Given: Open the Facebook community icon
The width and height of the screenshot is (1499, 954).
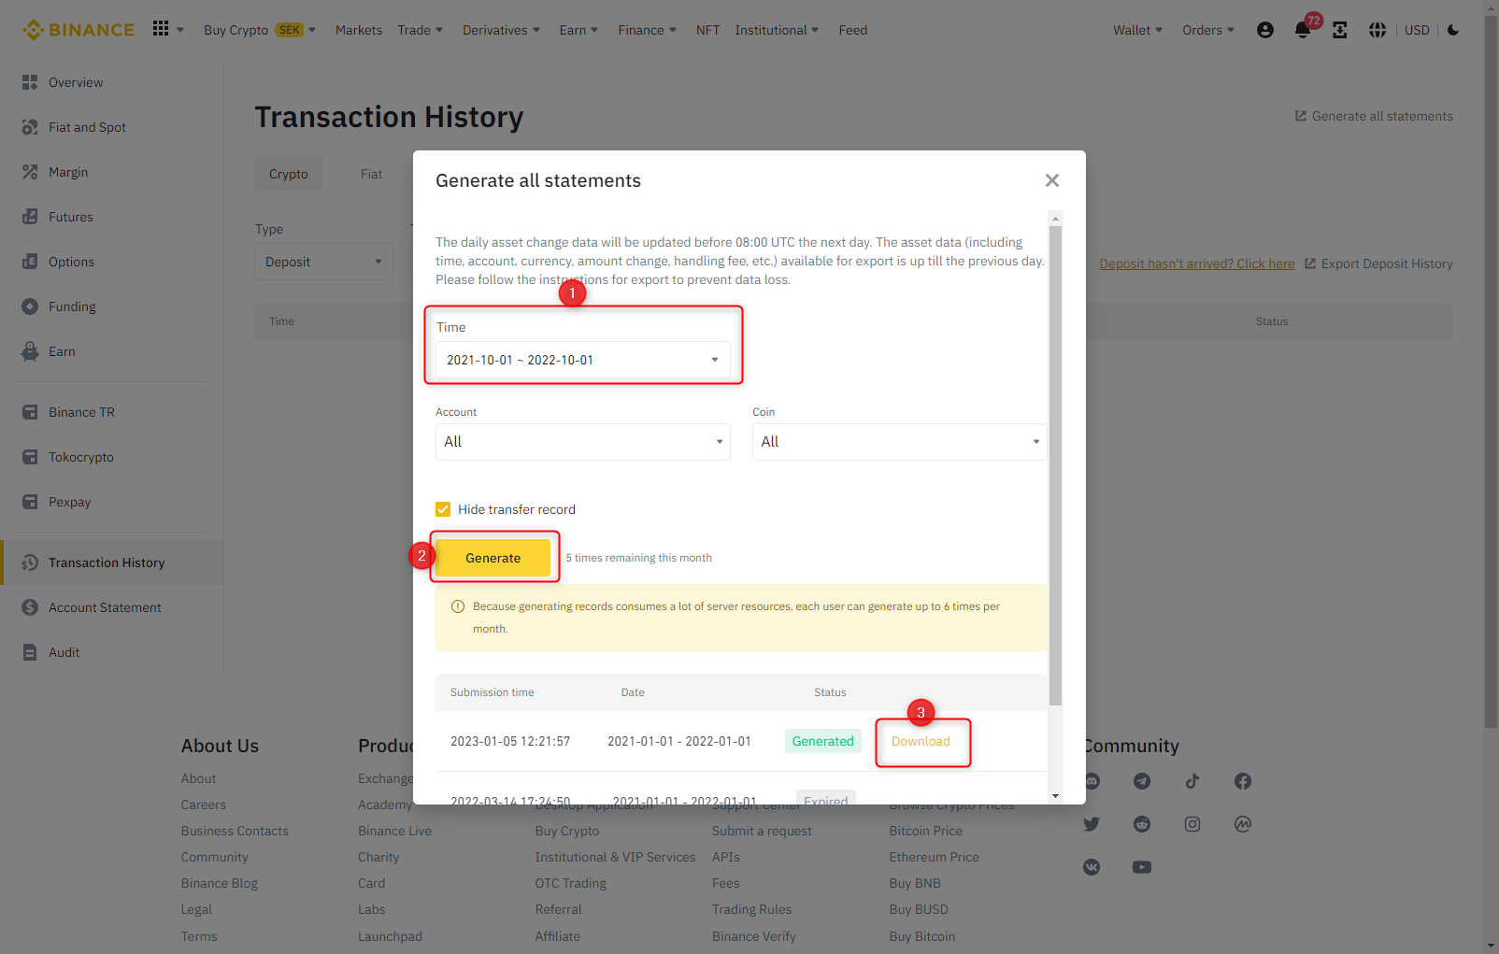Looking at the screenshot, I should tap(1243, 781).
